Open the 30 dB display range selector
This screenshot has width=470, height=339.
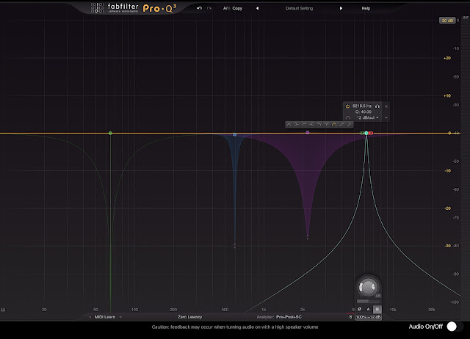coord(447,21)
